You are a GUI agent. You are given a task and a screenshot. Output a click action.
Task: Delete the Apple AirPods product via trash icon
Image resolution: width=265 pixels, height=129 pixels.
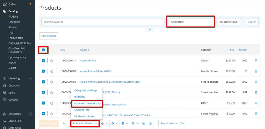coord(256,61)
